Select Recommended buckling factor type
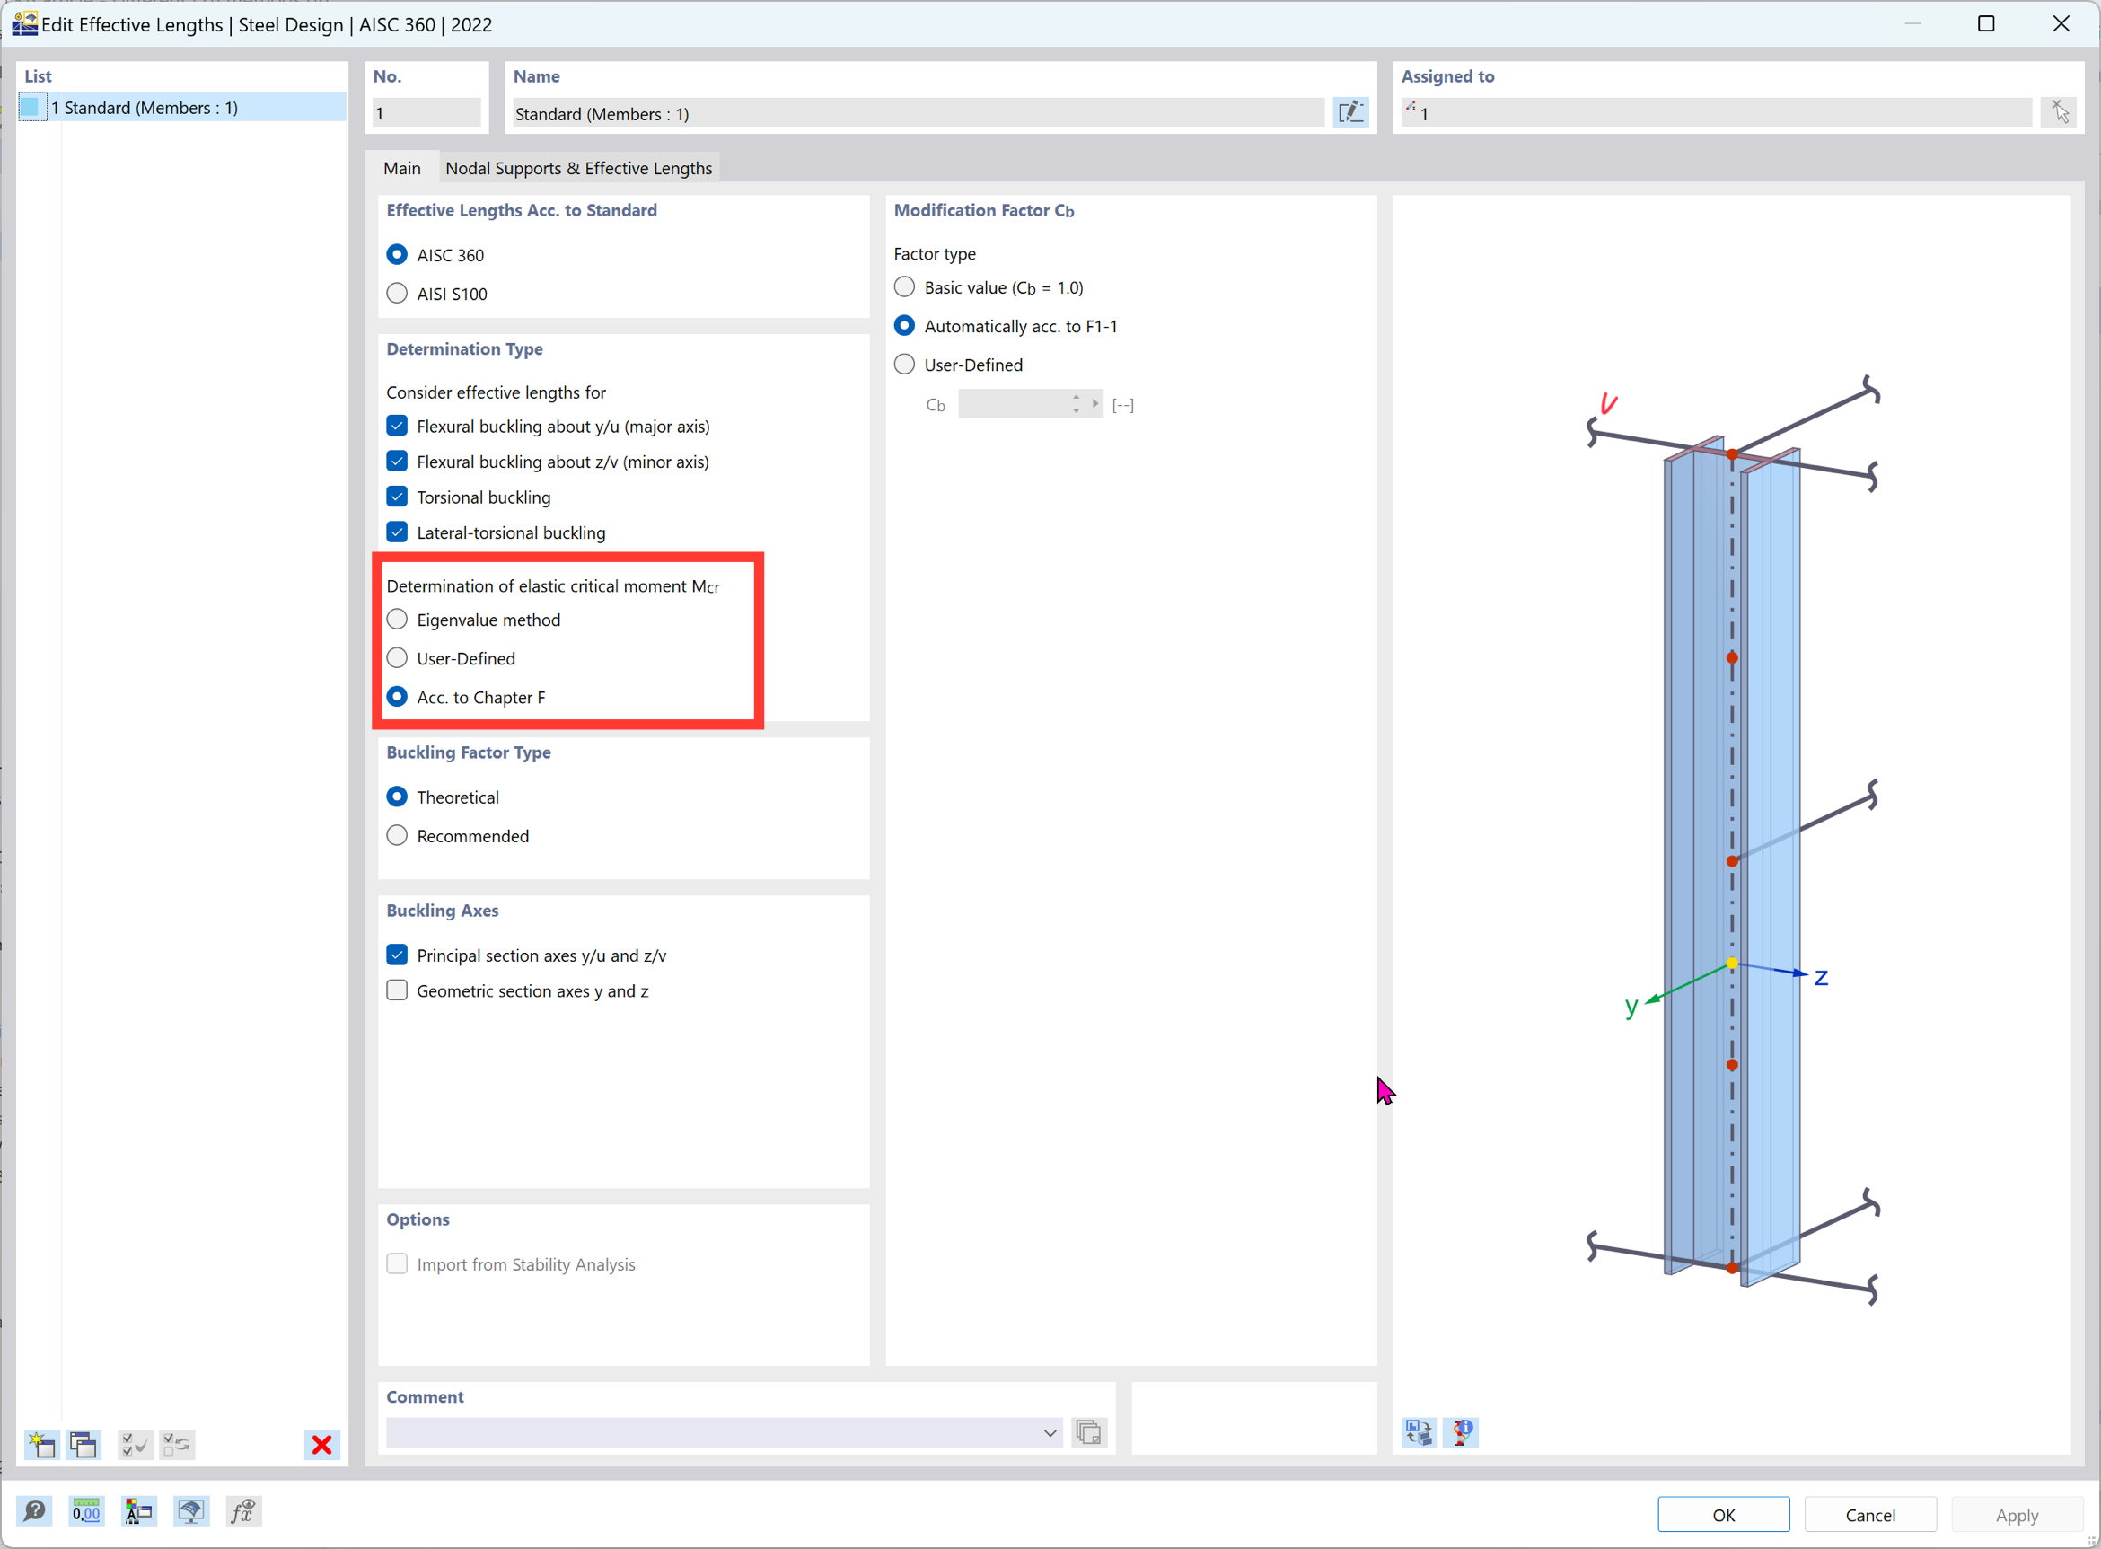Image resolution: width=2101 pixels, height=1549 pixels. point(398,834)
